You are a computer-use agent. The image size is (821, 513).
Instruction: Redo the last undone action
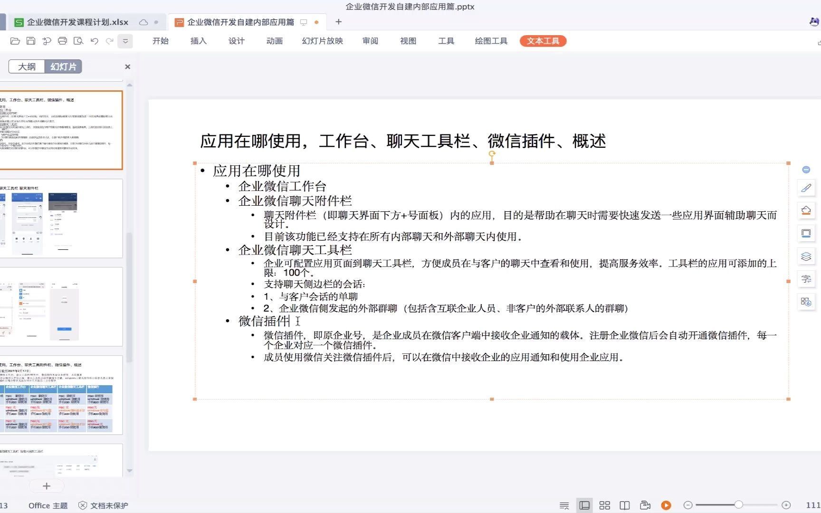point(110,41)
